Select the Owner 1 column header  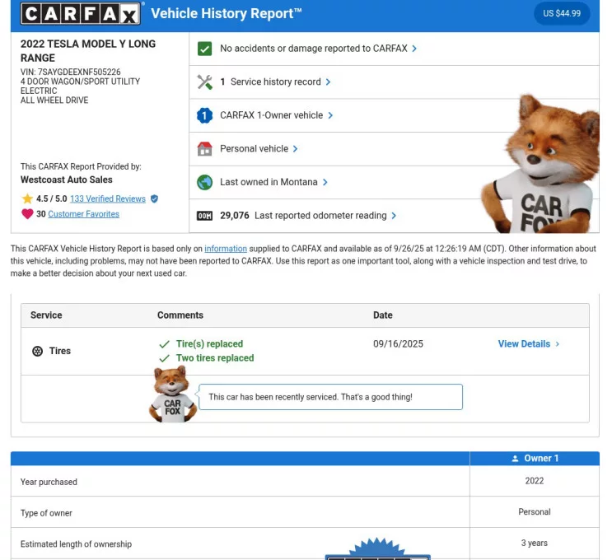click(534, 459)
